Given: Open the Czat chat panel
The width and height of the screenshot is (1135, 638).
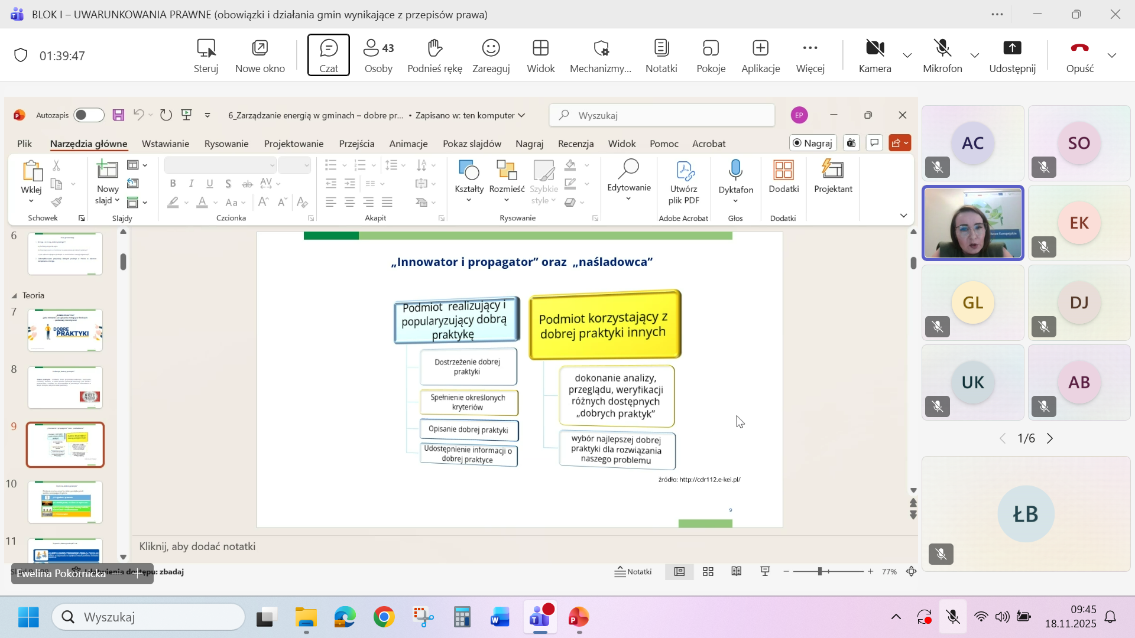Looking at the screenshot, I should click(329, 55).
